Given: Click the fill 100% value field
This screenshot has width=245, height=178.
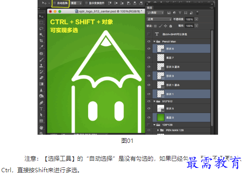Looking at the screenshot, I should pyautogui.click(x=189, y=26).
